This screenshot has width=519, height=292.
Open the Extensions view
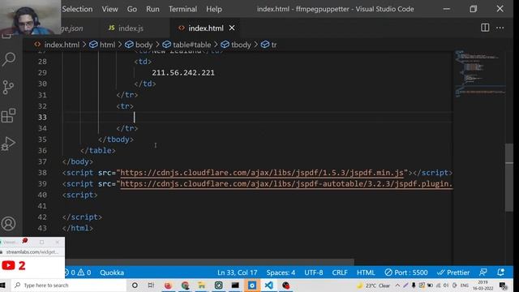[x=9, y=115]
